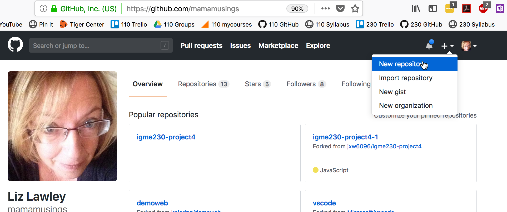Image resolution: width=507 pixels, height=212 pixels.
Task: Open Marketplace in header
Action: [278, 46]
